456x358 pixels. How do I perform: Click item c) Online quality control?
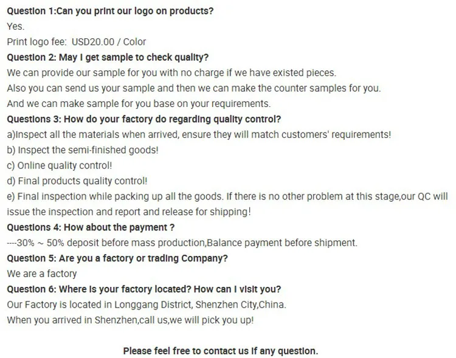coord(60,165)
